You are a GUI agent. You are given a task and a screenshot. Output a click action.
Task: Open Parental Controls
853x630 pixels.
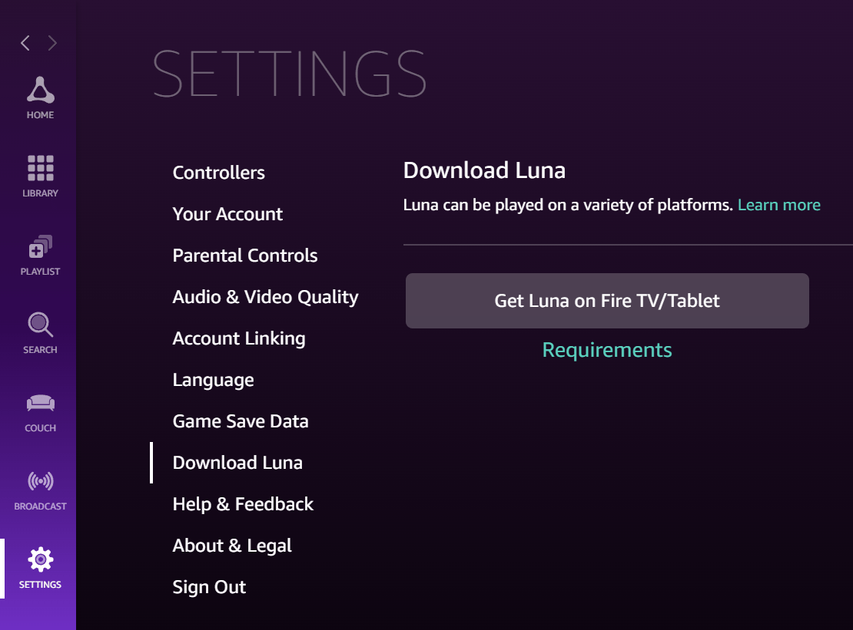point(244,255)
